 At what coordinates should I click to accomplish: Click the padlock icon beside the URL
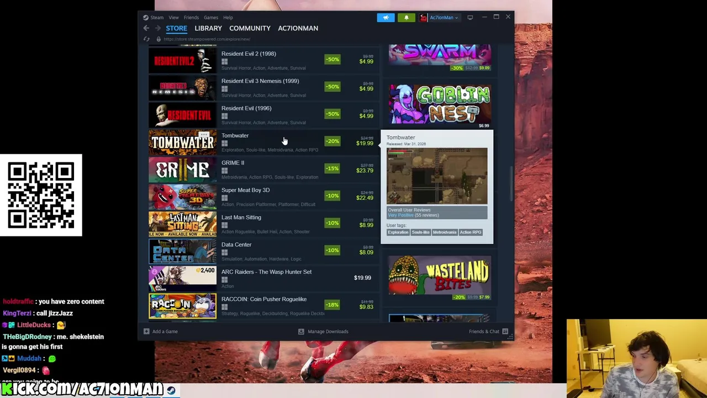click(158, 39)
